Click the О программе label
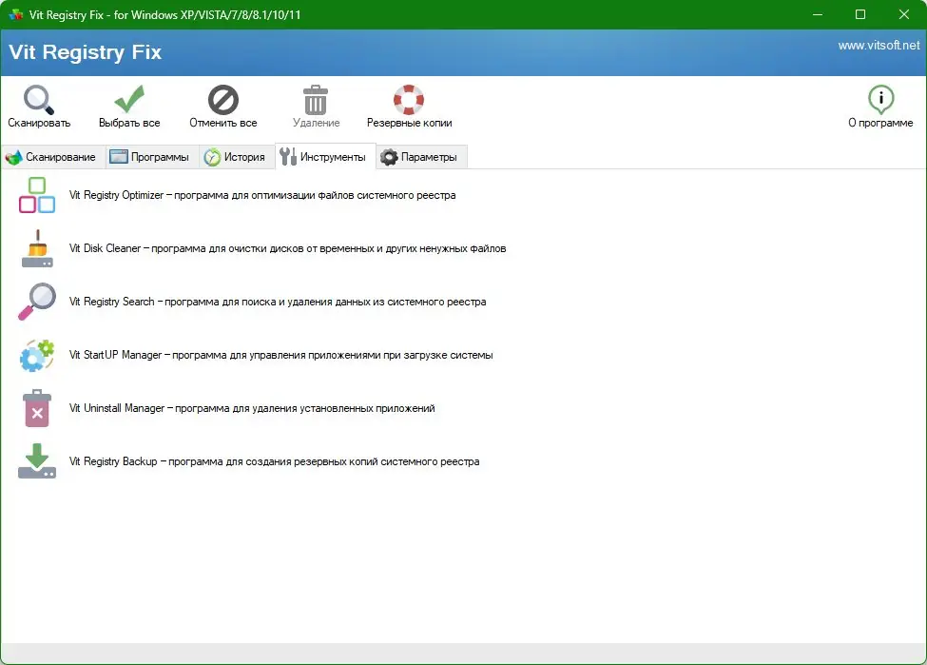Viewport: 927px width, 665px height. point(880,123)
